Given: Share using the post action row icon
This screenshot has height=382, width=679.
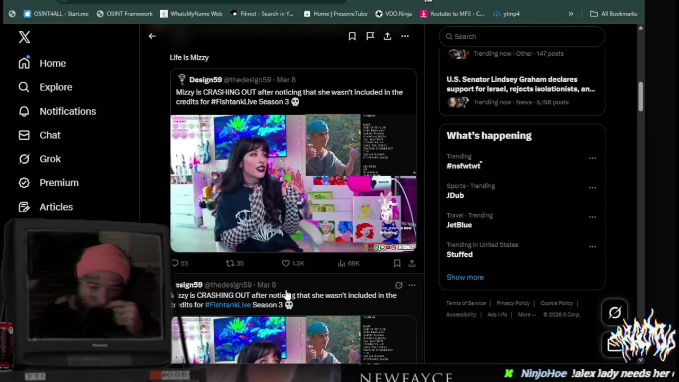Looking at the screenshot, I should [x=412, y=263].
